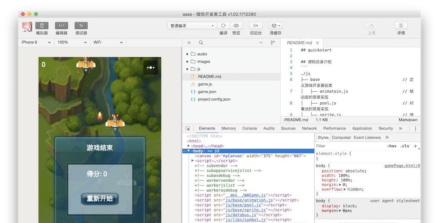Switch to the Performance tab

tap(335, 129)
